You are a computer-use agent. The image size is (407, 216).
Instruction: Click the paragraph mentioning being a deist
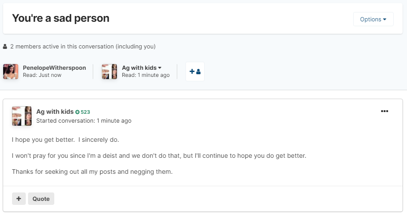[x=159, y=156]
